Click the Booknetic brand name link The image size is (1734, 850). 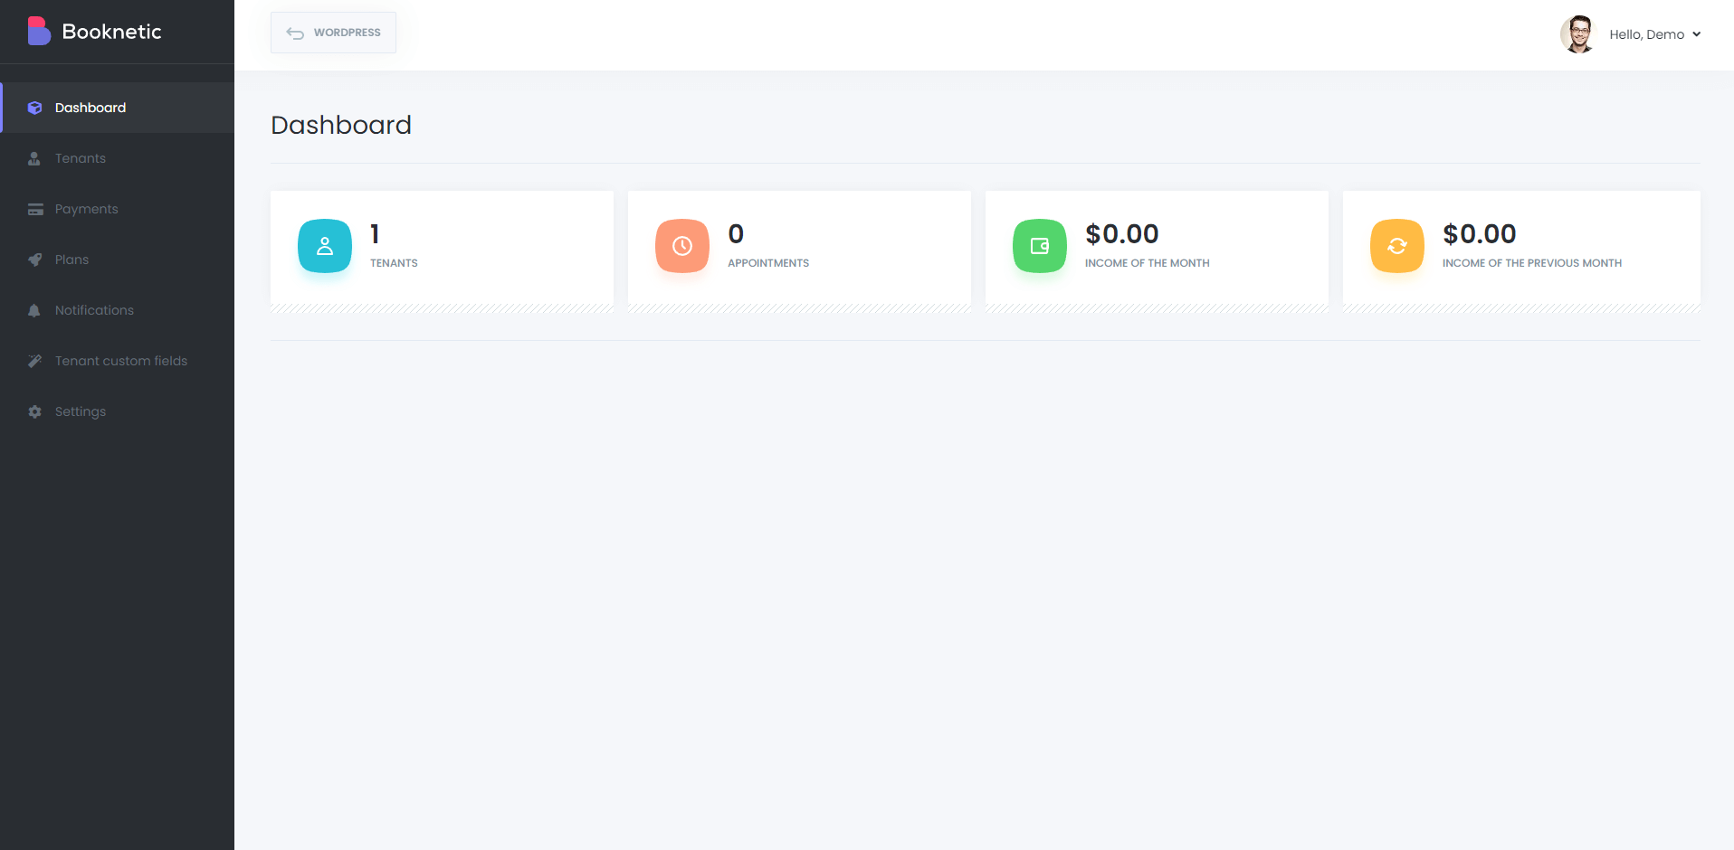coord(111,32)
